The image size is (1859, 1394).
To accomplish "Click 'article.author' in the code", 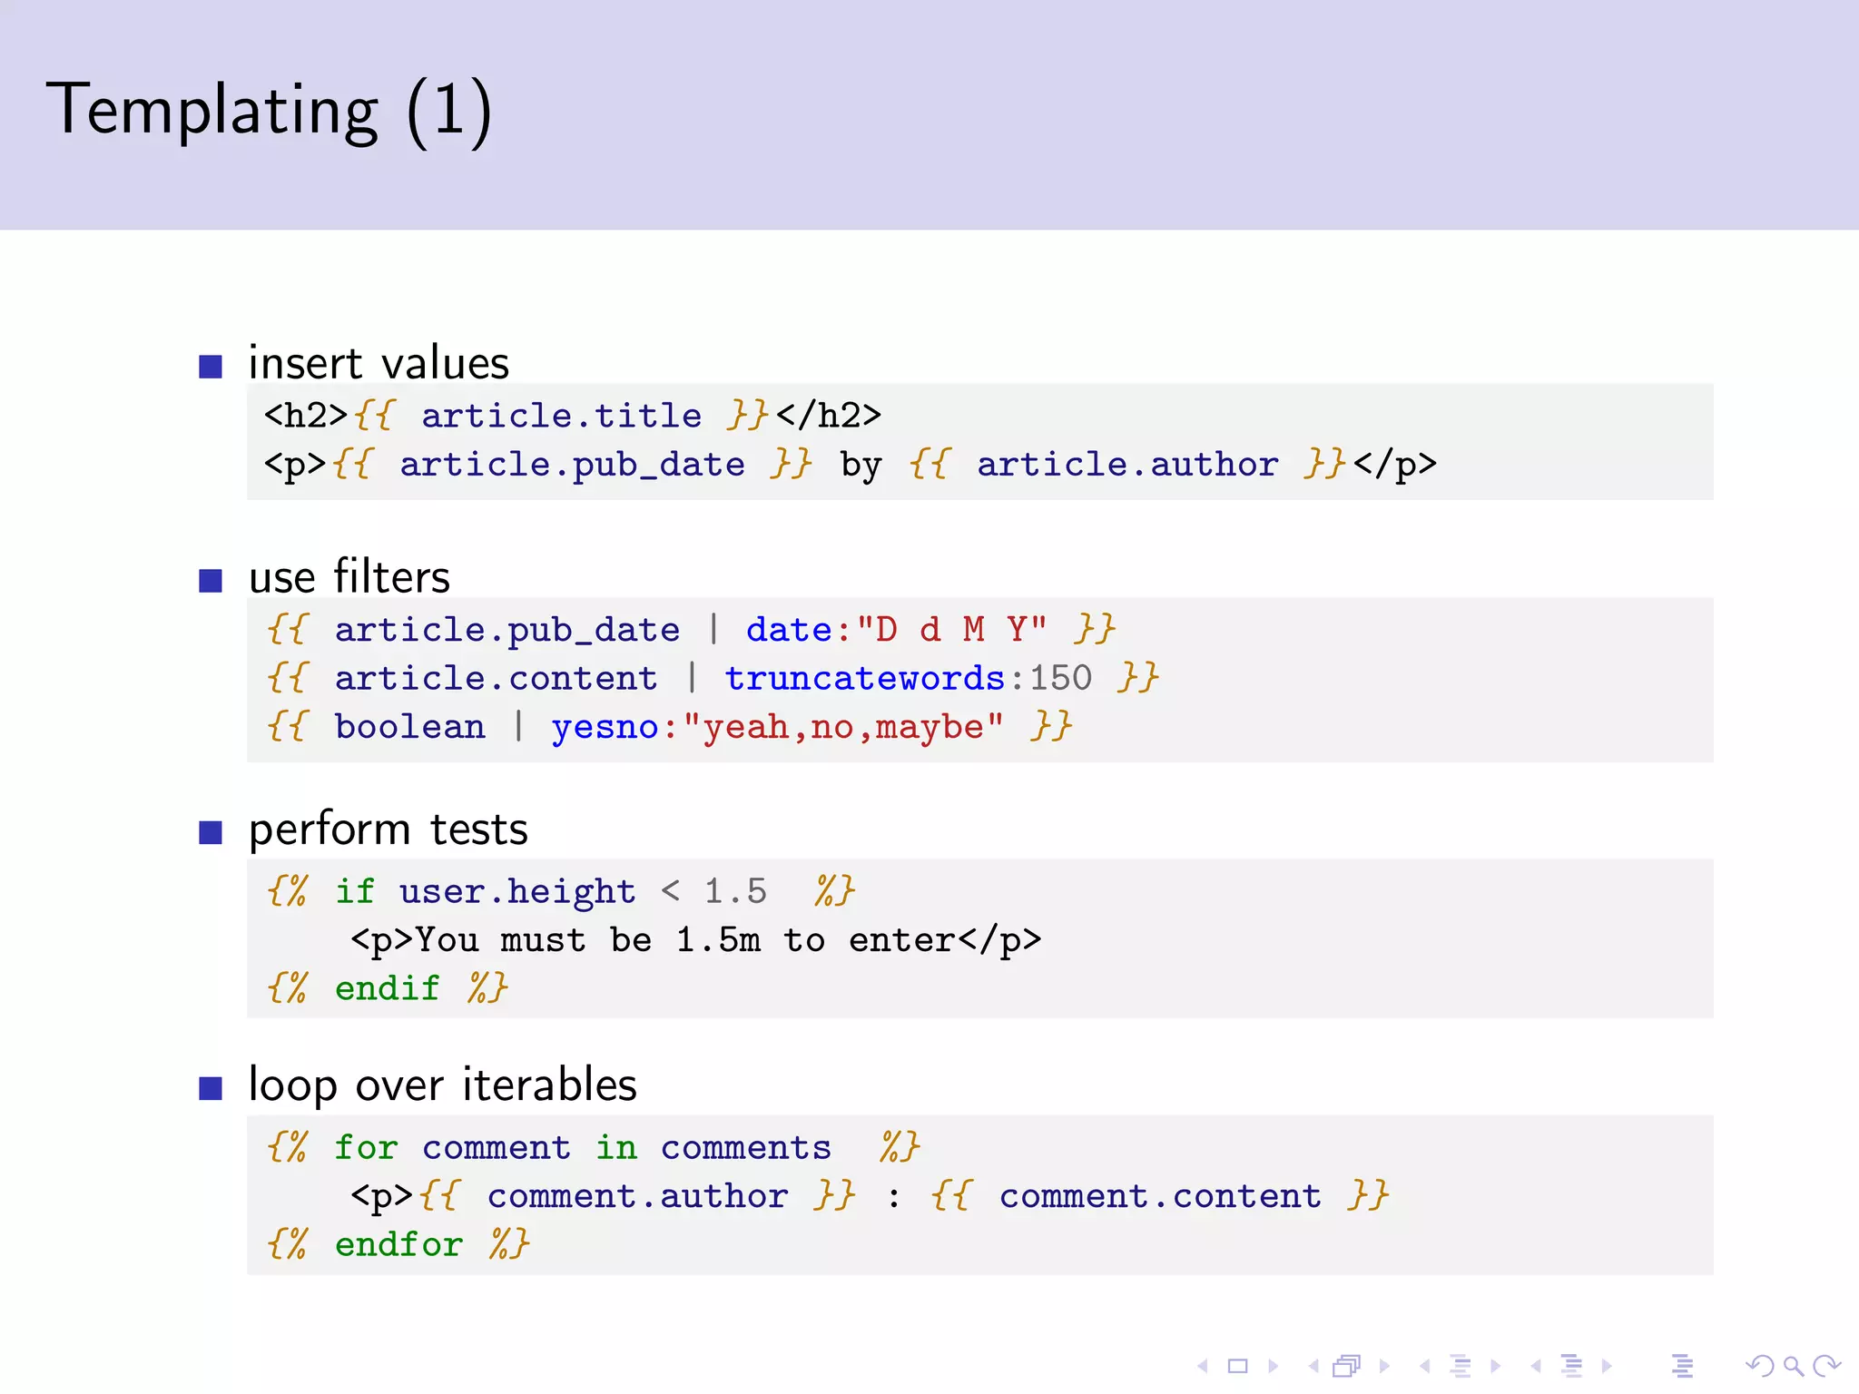I will tap(1127, 465).
